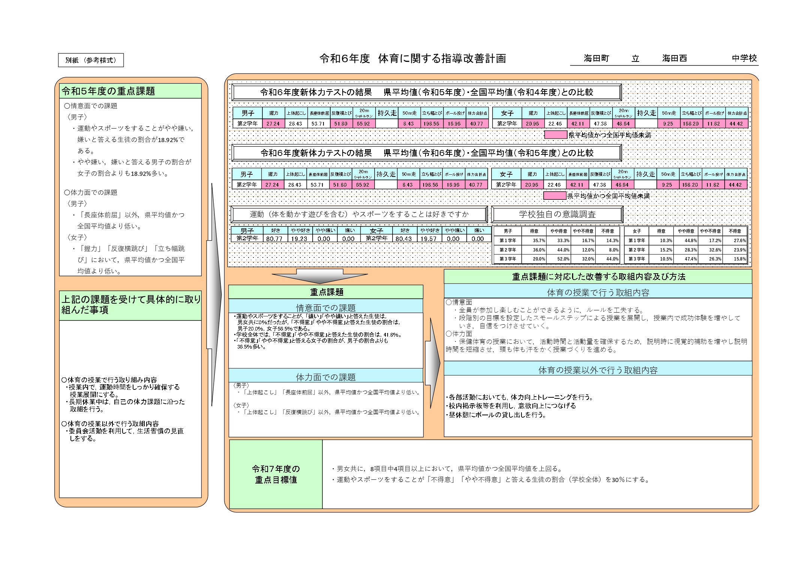Click the town name 海田町
Viewport: 806px width, 569px height.
pos(596,58)
